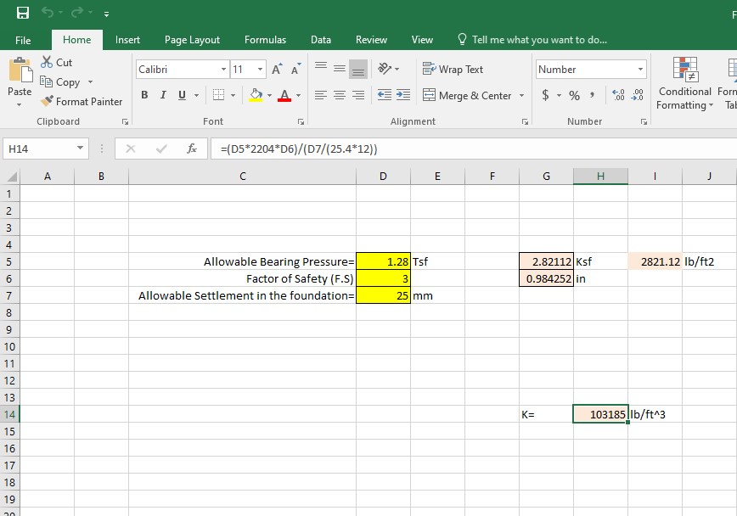The height and width of the screenshot is (516, 737).
Task: Toggle italic formatting
Action: point(161,95)
